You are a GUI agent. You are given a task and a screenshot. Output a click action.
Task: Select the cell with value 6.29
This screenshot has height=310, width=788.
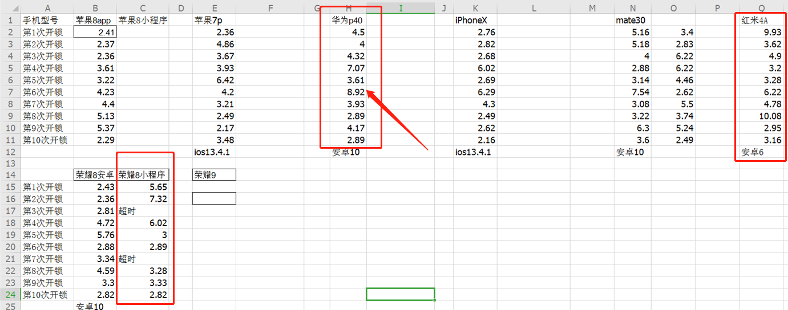click(x=475, y=92)
